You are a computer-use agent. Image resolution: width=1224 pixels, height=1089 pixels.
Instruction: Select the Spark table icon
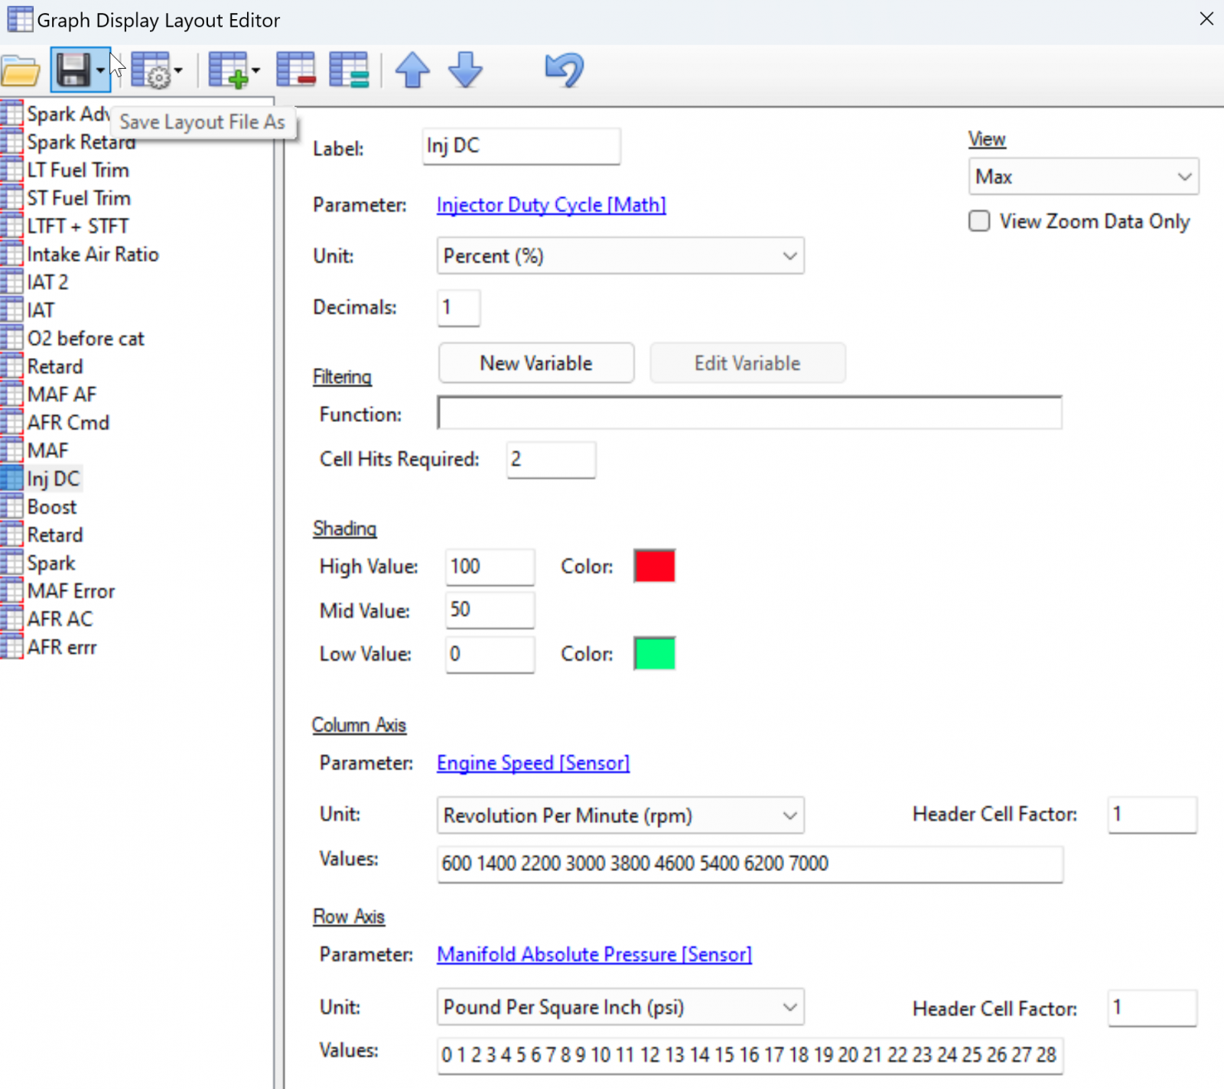tap(11, 563)
